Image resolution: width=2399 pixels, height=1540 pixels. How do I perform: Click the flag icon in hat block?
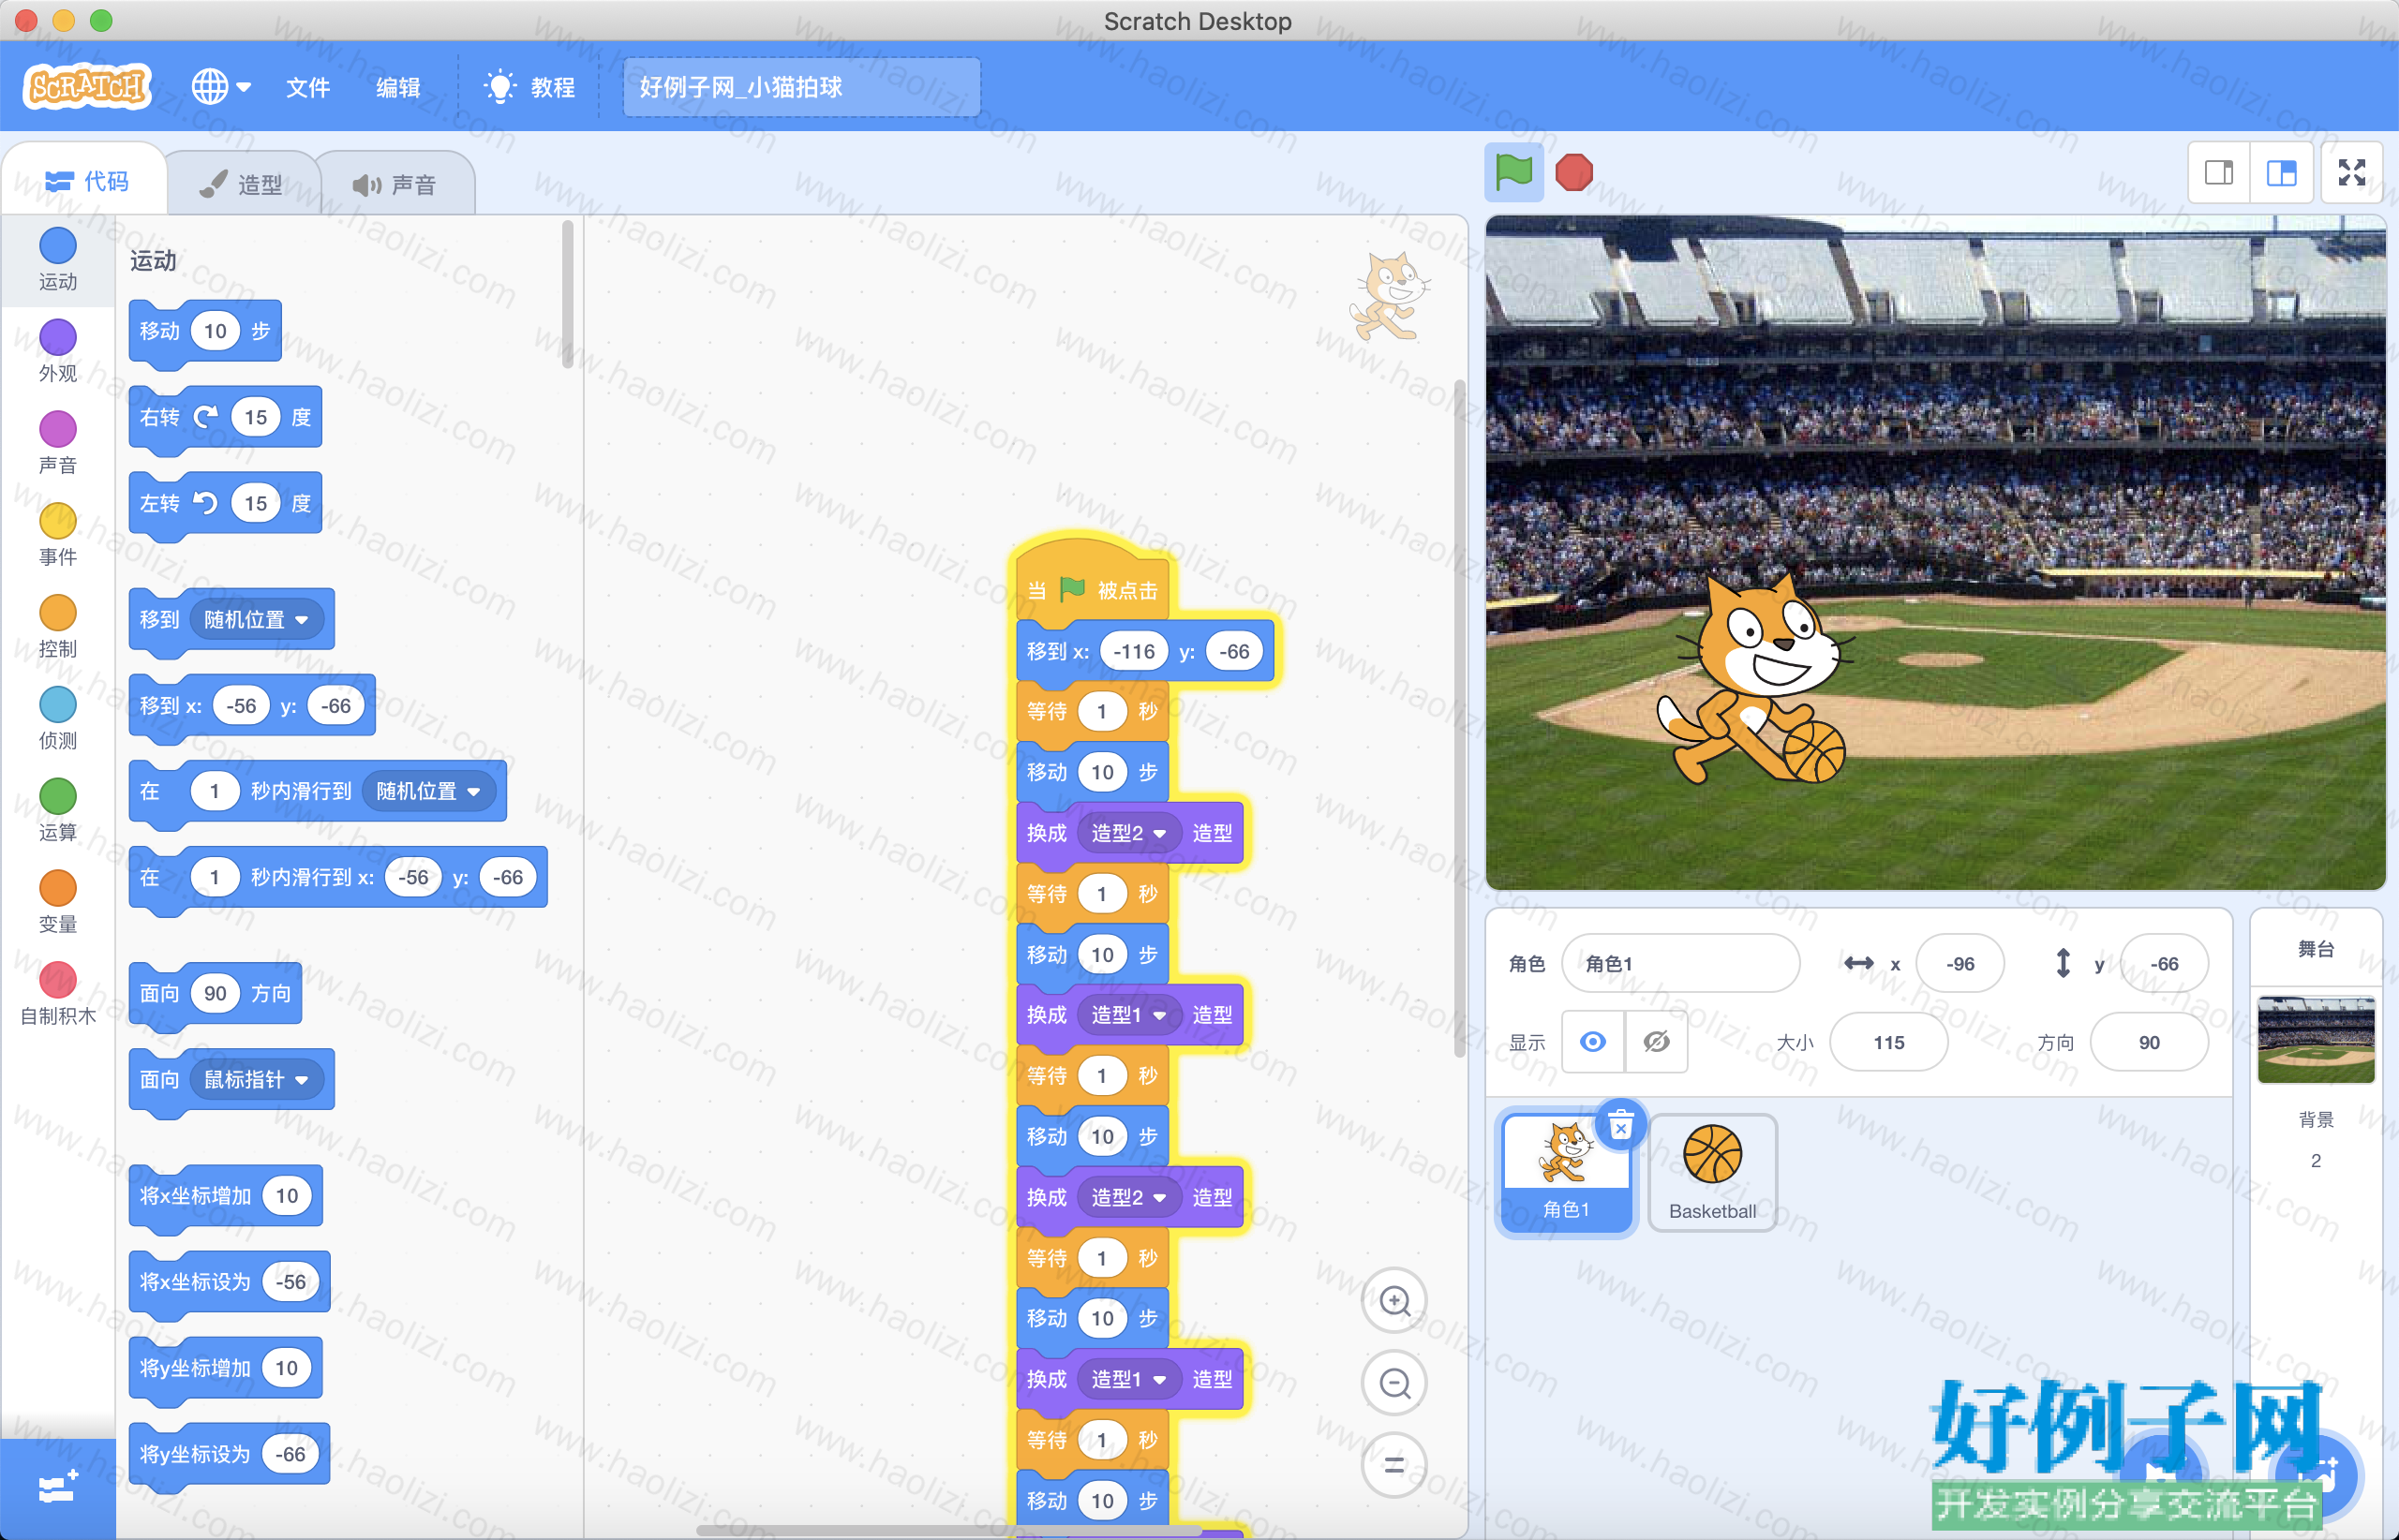[1072, 590]
